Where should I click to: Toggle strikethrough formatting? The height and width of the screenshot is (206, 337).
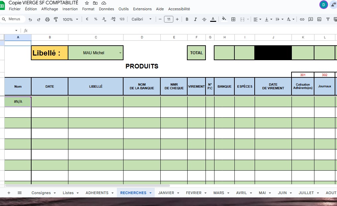click(x=204, y=20)
